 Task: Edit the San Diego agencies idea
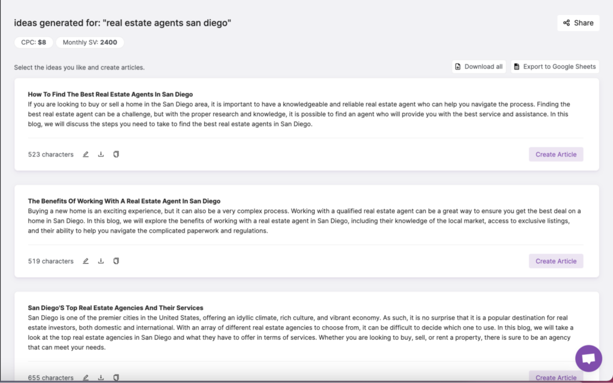click(86, 378)
